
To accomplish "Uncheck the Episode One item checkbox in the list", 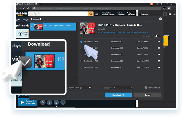I will [31, 26].
